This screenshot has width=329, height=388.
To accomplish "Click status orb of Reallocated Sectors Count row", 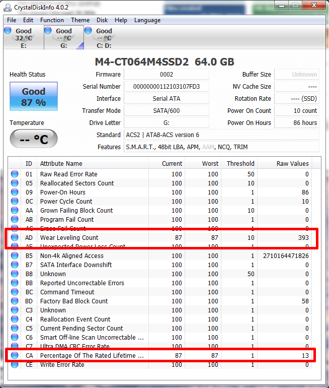I will [15, 183].
